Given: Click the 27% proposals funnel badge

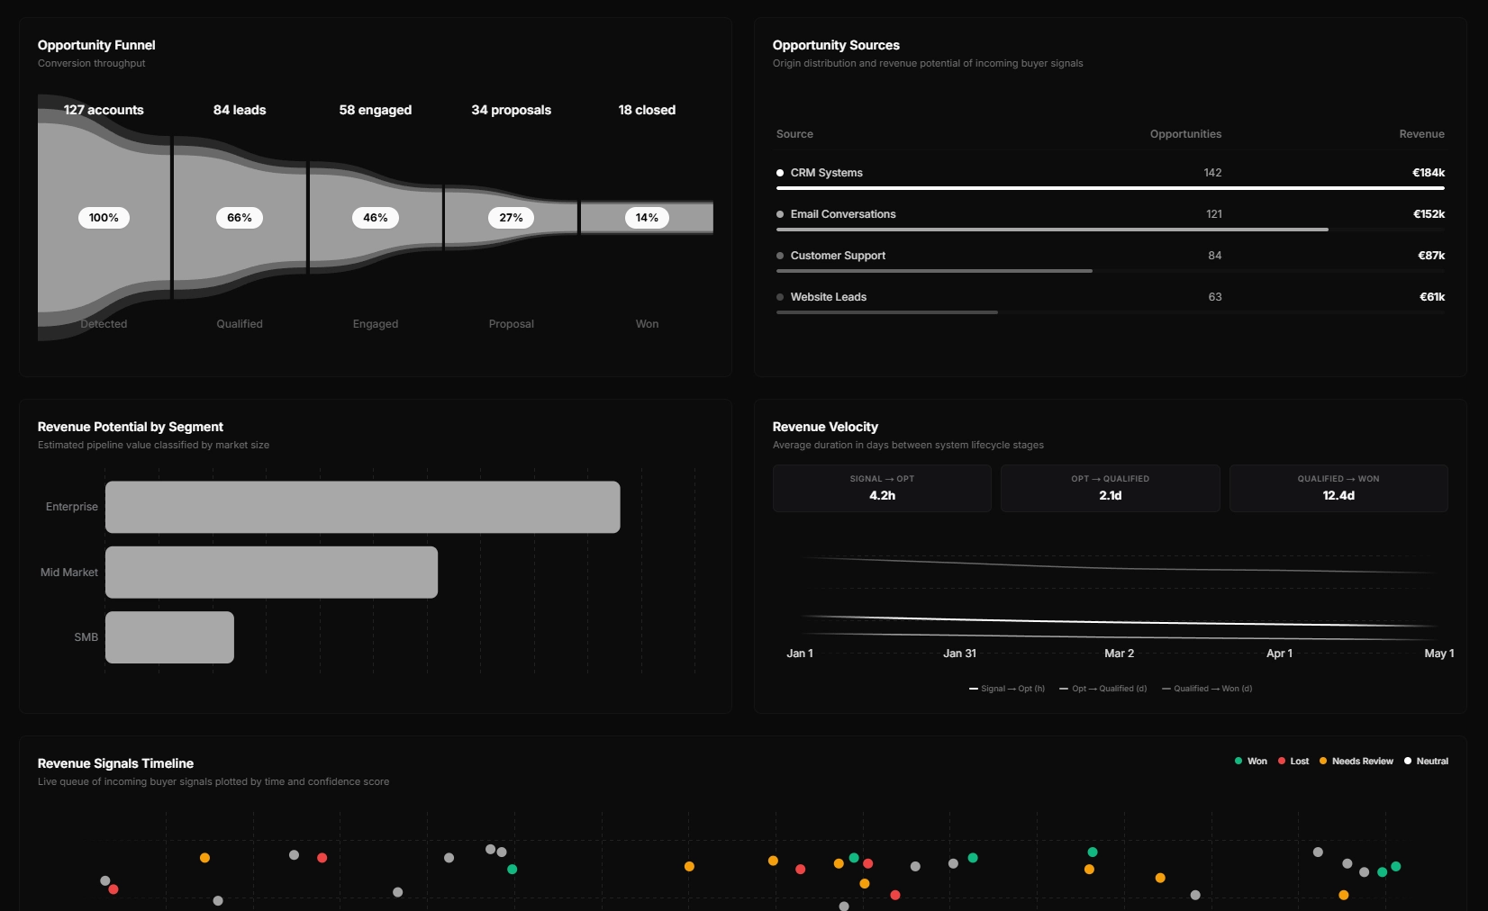Looking at the screenshot, I should tap(512, 218).
